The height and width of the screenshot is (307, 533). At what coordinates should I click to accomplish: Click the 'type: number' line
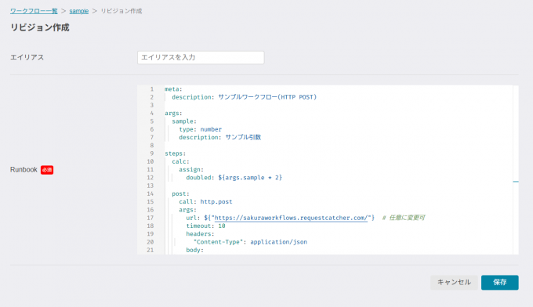[x=200, y=129]
